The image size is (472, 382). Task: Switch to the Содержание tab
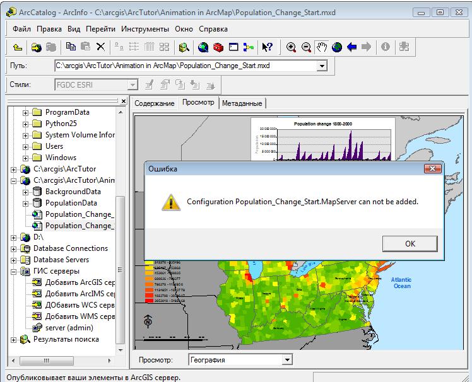(x=155, y=103)
